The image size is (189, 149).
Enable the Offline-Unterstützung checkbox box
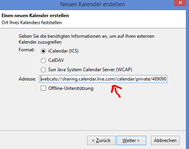click(x=43, y=89)
